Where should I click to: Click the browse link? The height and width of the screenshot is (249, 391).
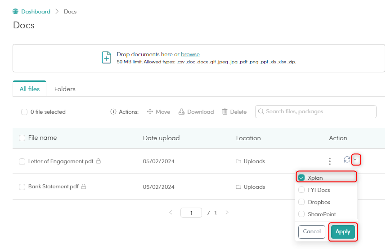(x=190, y=54)
